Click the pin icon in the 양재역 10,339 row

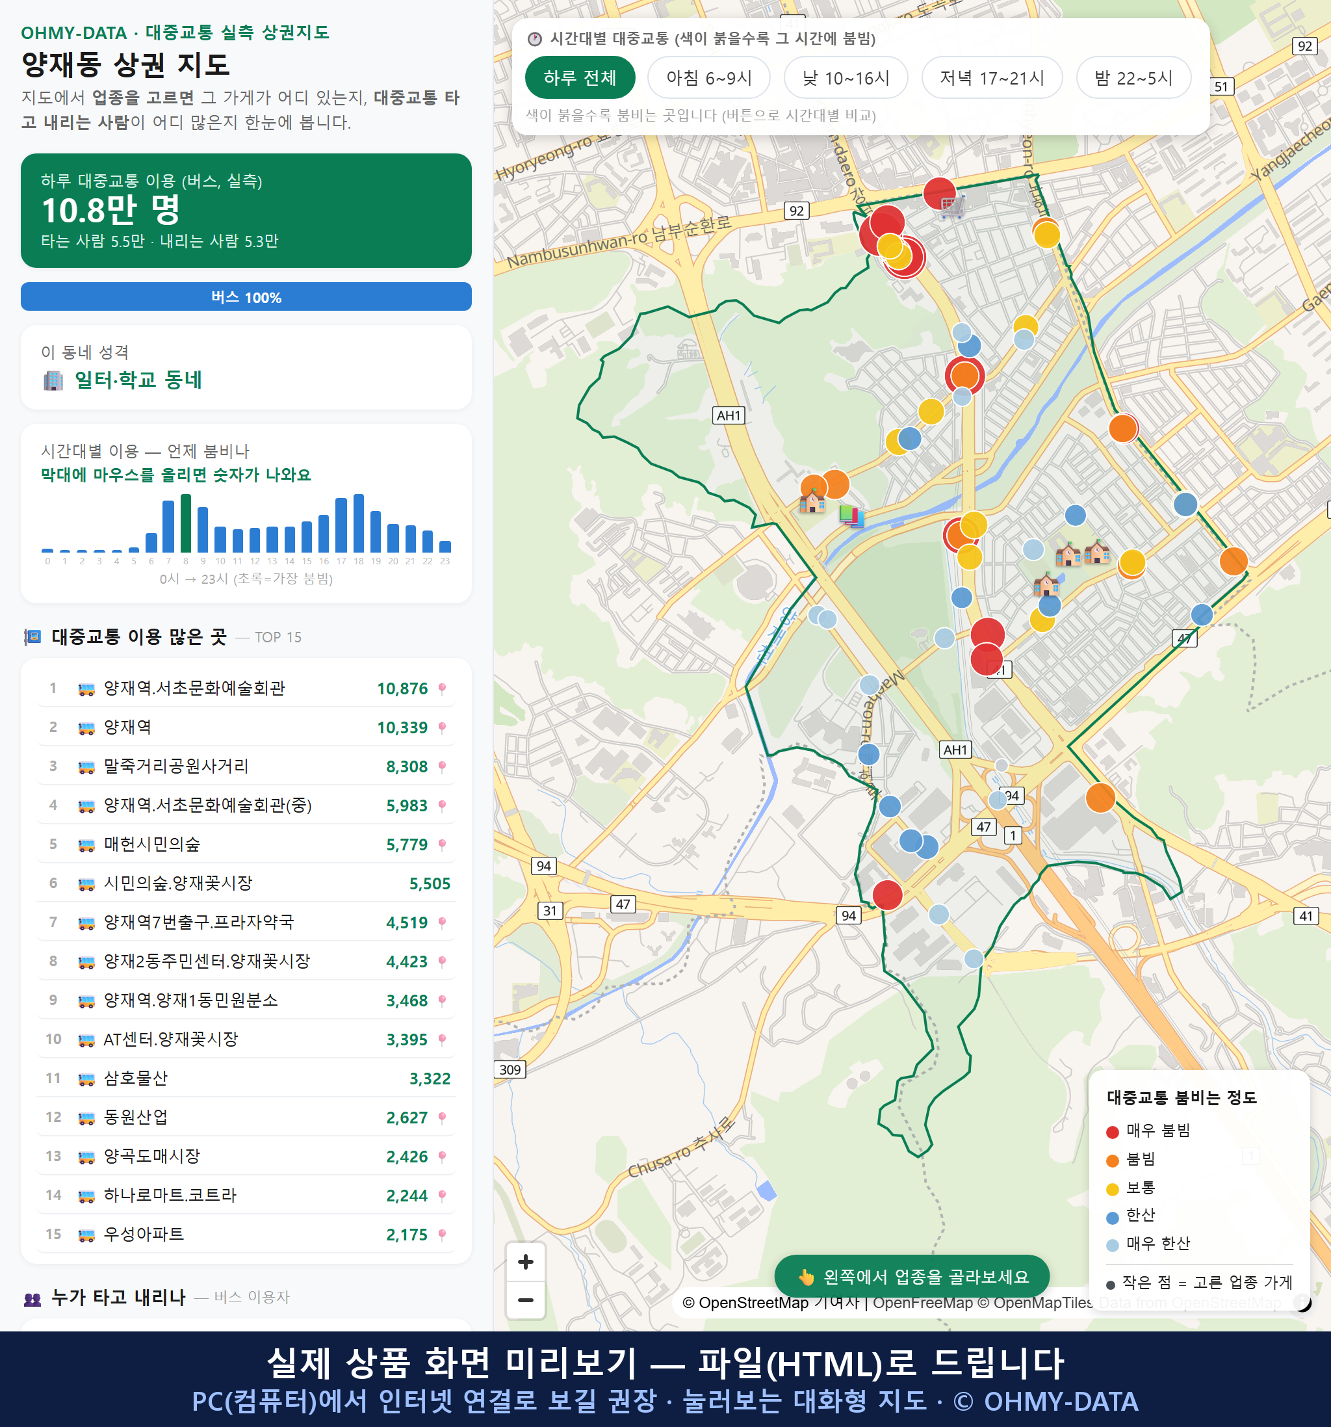click(x=442, y=727)
